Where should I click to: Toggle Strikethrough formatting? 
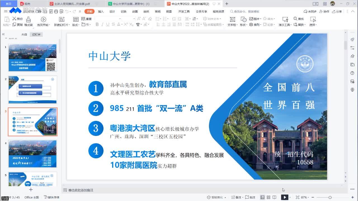click(113, 25)
